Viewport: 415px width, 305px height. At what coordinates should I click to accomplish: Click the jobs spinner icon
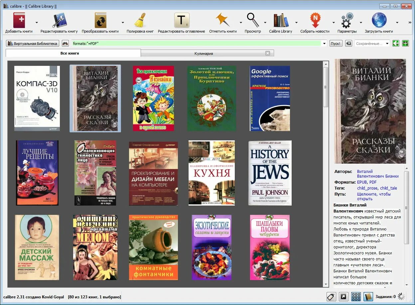point(402,296)
